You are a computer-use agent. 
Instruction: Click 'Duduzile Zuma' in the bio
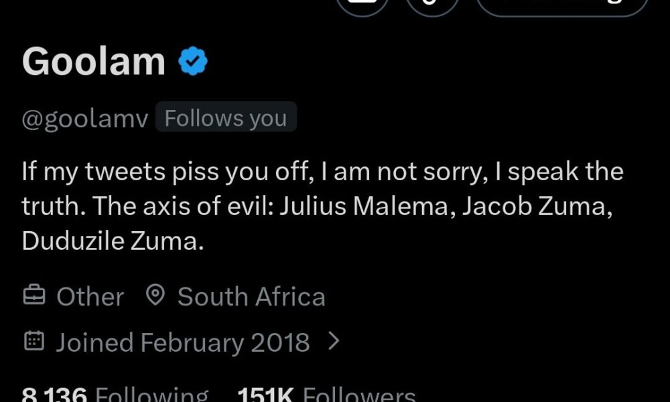112,241
